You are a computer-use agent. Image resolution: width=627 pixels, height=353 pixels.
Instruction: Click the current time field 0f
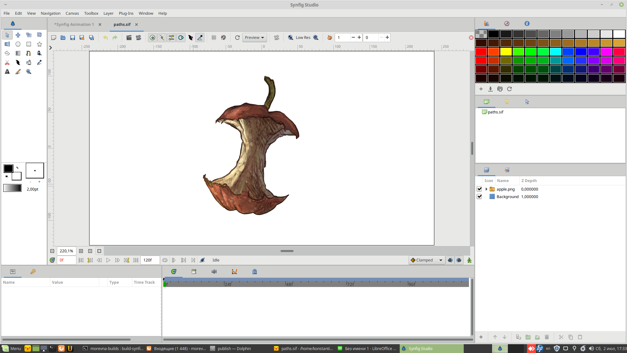click(x=66, y=260)
